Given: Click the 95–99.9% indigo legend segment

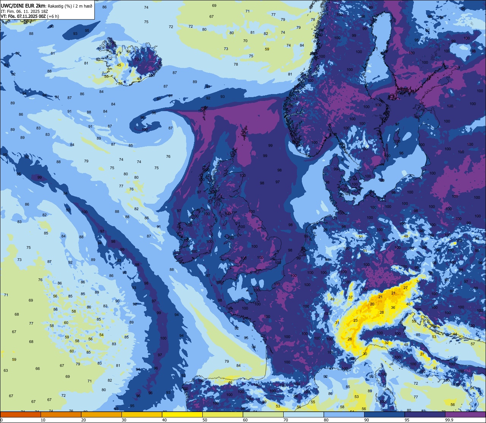Looking at the screenshot, I should [x=425, y=414].
